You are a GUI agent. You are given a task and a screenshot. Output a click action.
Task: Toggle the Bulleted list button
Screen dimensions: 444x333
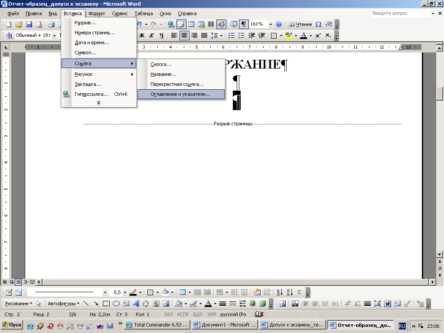[242, 36]
